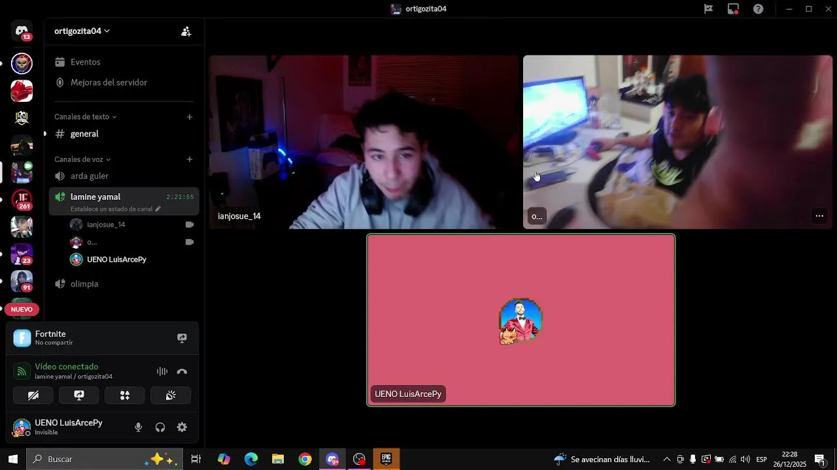Open server icon with 91 badge

click(x=22, y=281)
